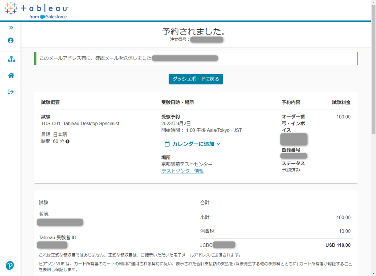Click the 小計 label

pyautogui.click(x=205, y=218)
